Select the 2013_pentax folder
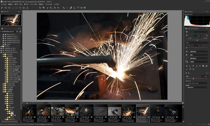Image resolution: width=210 pixels, height=126 pixels. (x=13, y=62)
